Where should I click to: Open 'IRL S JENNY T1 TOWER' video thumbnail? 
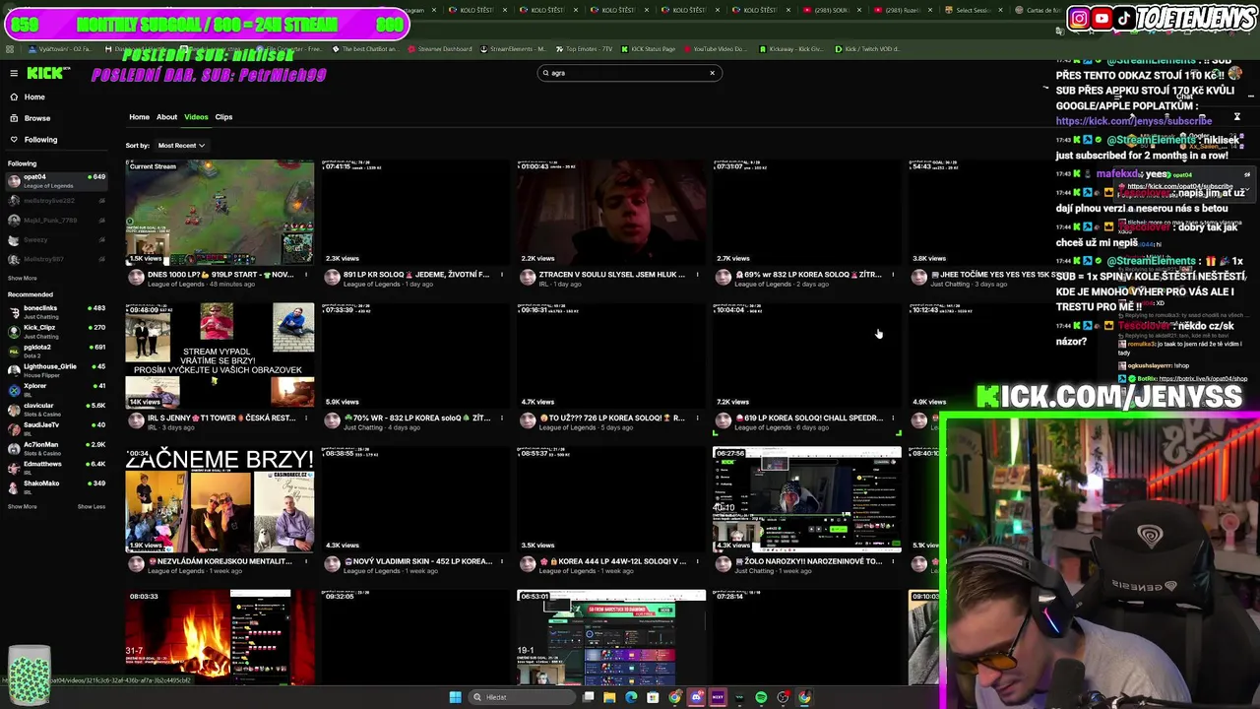pos(220,355)
